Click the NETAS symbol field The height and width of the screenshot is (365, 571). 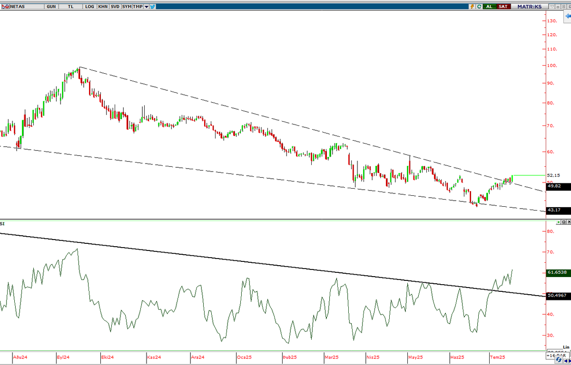click(27, 7)
